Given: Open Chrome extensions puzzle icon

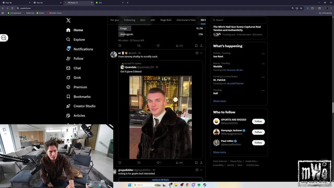Looking at the screenshot, I should [x=312, y=8].
